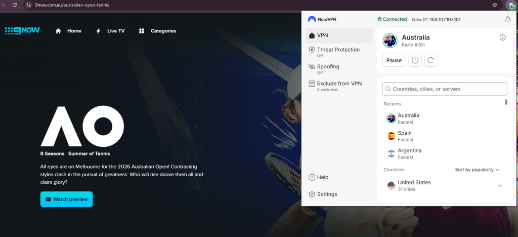Click the 0 excluded label
The width and height of the screenshot is (518, 237).
327,90
